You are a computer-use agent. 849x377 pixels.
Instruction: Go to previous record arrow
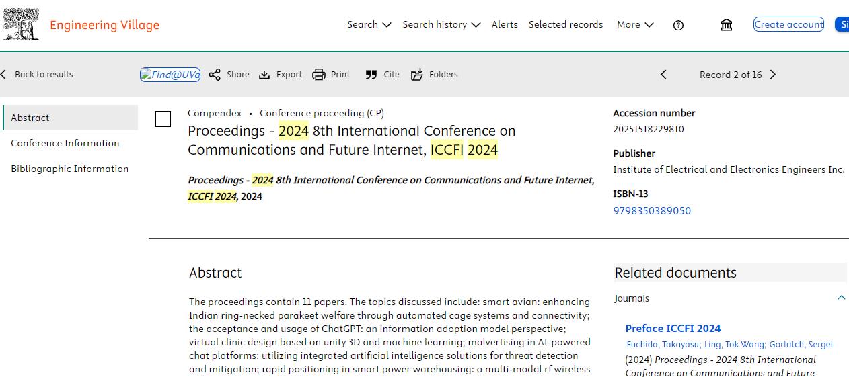(663, 75)
